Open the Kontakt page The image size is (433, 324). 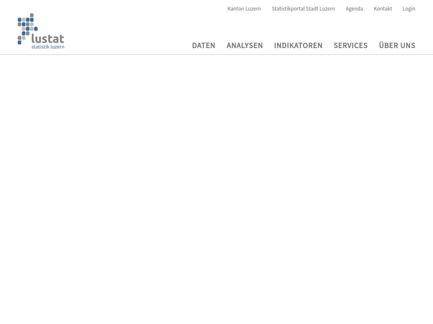[x=383, y=9]
